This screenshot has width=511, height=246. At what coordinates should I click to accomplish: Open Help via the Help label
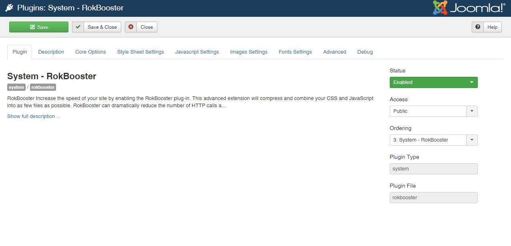click(x=493, y=27)
